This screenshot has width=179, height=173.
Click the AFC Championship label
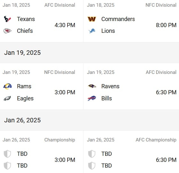tap(156, 140)
